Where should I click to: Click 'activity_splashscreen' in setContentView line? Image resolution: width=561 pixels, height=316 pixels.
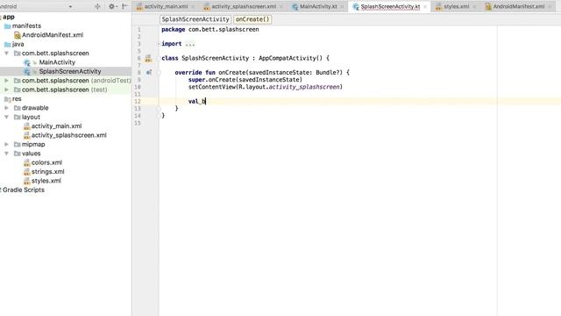(304, 87)
